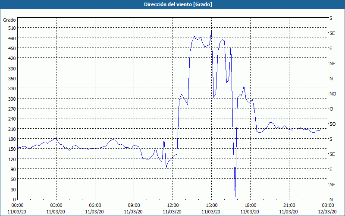Click the 300 degree axis label
This screenshot has height=216, width=345.
[x=12, y=98]
